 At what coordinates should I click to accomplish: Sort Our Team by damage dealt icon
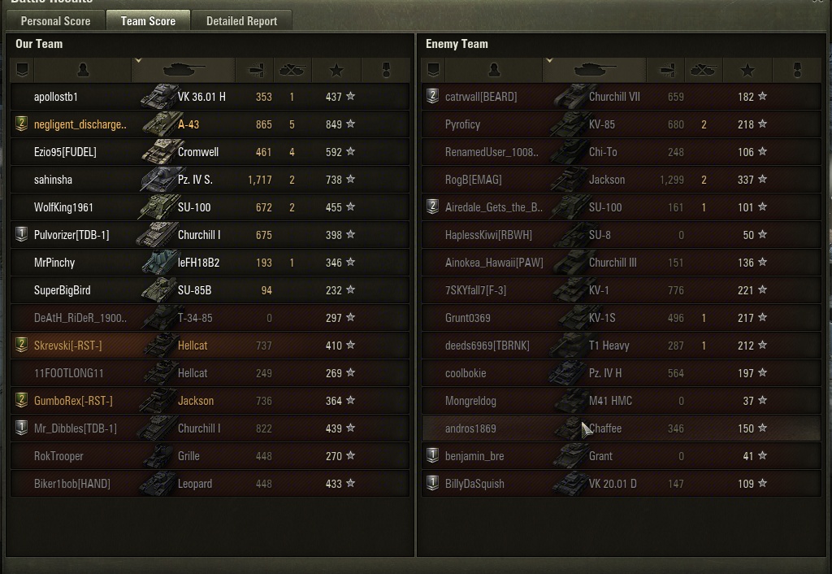pos(254,70)
